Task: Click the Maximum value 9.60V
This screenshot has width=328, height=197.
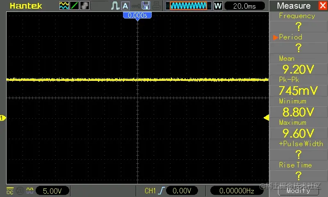Action: click(298, 133)
